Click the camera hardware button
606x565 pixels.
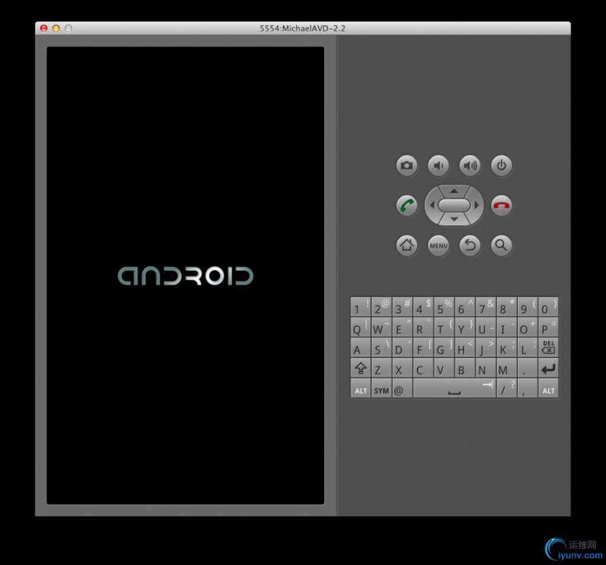[x=407, y=166]
